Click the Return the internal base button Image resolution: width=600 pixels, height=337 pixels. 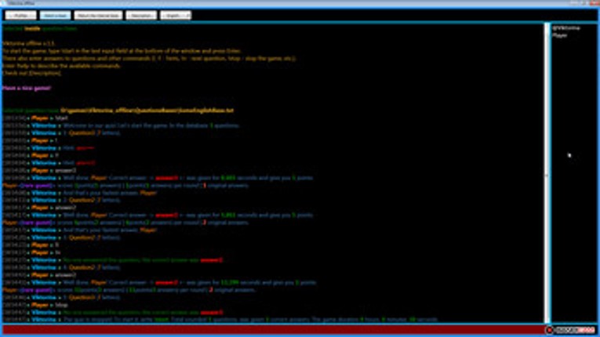click(98, 16)
